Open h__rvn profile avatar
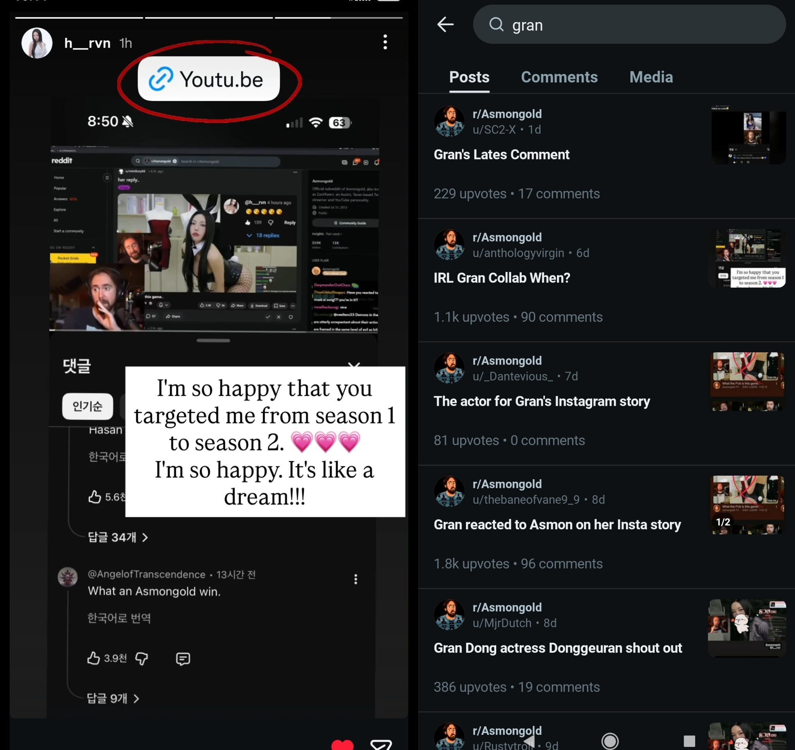The height and width of the screenshot is (750, 795). (x=37, y=43)
